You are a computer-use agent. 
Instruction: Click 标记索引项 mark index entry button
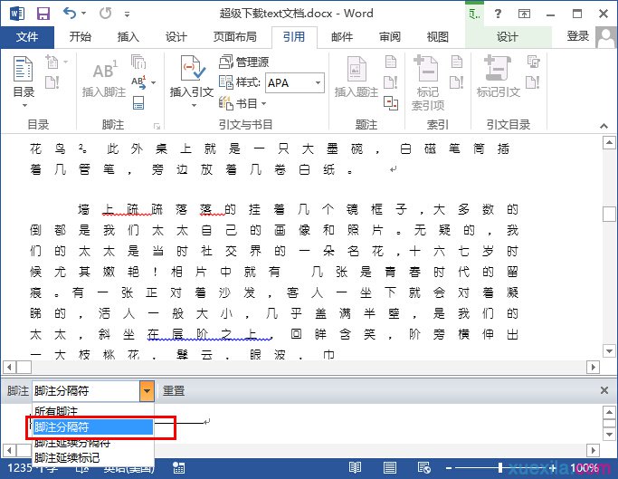428,83
